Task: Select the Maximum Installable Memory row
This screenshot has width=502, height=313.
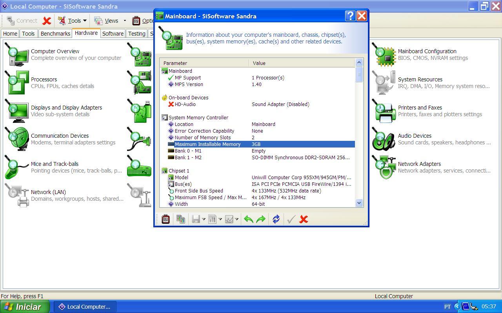Action: tap(257, 144)
